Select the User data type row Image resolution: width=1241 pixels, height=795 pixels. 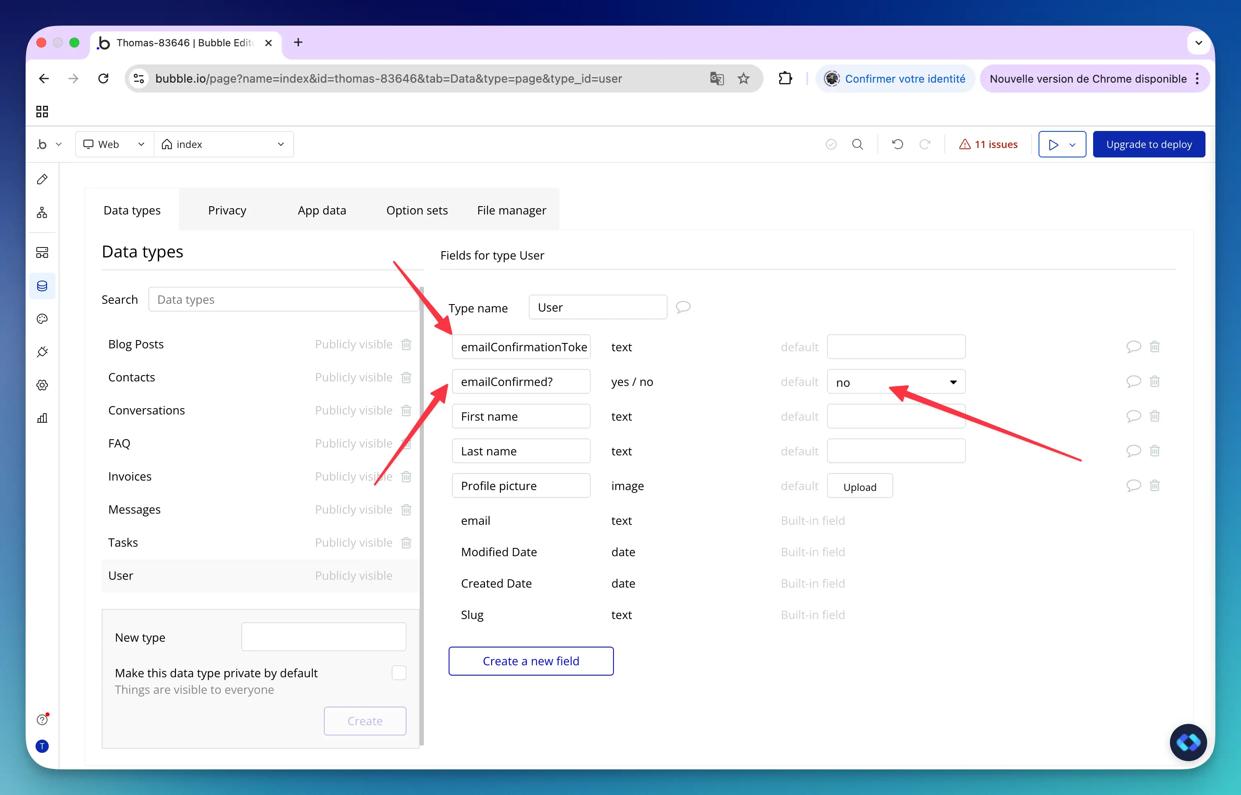(x=260, y=576)
